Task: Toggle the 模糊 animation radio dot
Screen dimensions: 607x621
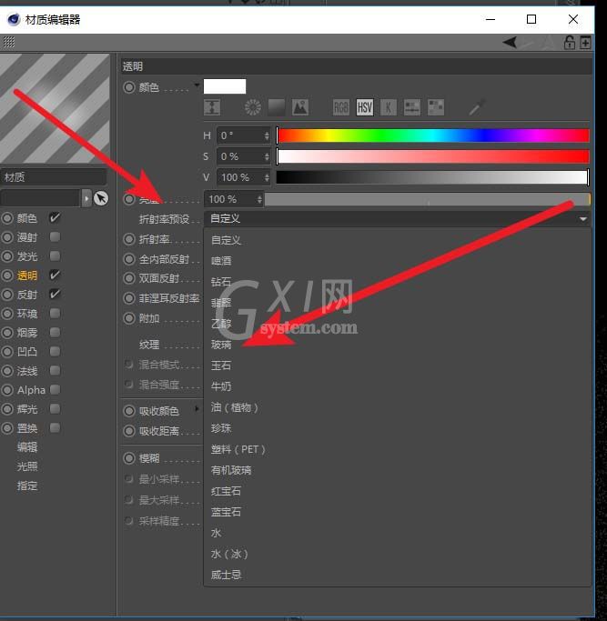Action: pos(129,458)
